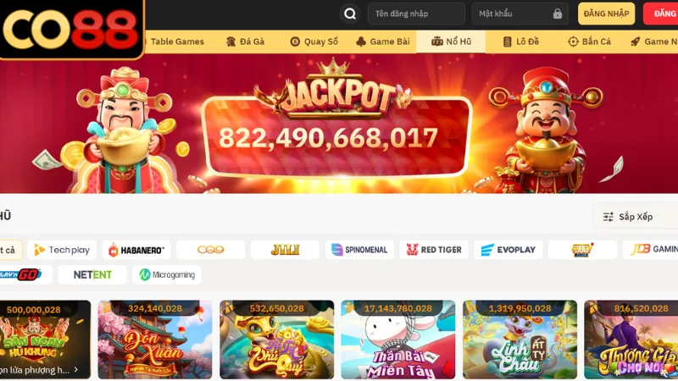Viewport: 678px width, 381px height.
Task: Select the Techplay provider filter
Action: point(61,250)
